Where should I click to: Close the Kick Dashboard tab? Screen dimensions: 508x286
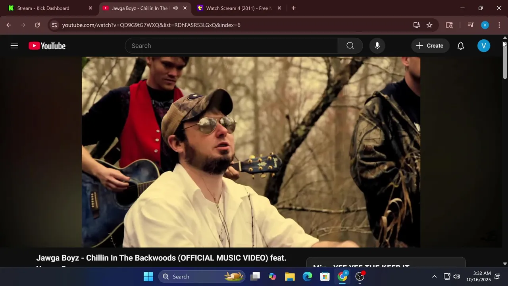90,8
